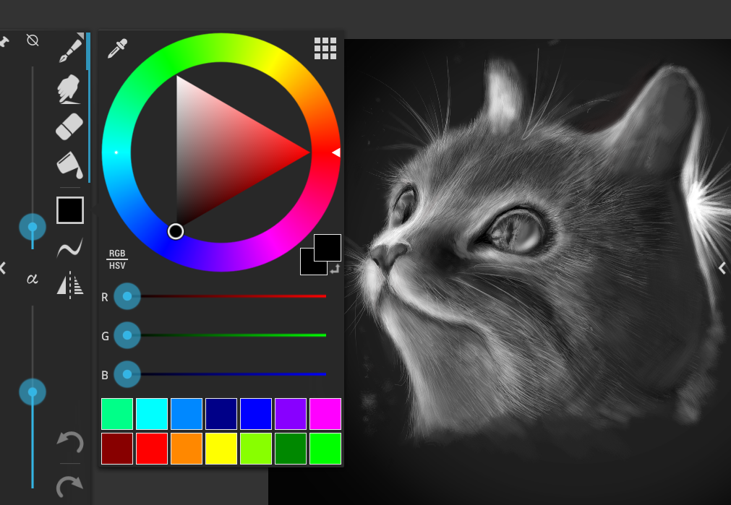
Task: Click the pin icon at top left edge
Action: click(x=4, y=42)
